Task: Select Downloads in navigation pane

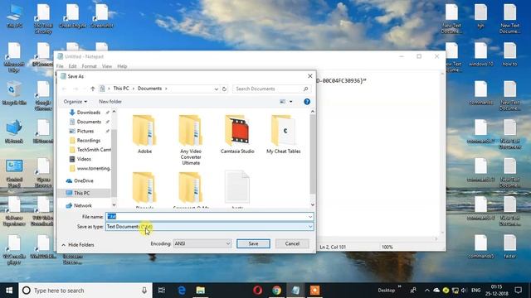Action: (x=89, y=113)
